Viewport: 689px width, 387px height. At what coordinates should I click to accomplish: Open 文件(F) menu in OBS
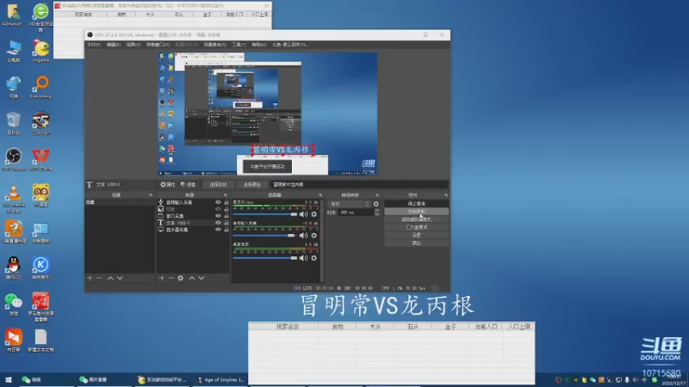coord(94,45)
